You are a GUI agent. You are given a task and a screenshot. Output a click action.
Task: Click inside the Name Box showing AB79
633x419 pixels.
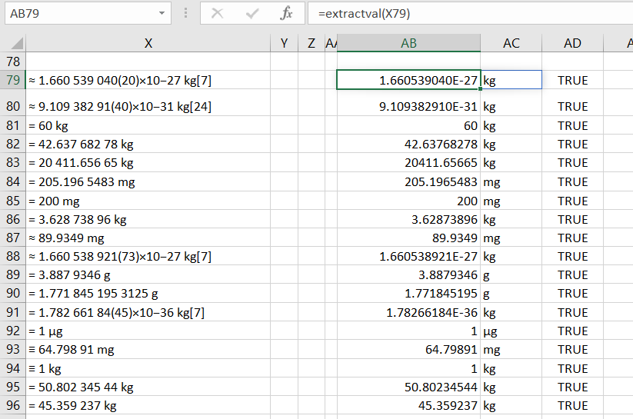coord(77,13)
